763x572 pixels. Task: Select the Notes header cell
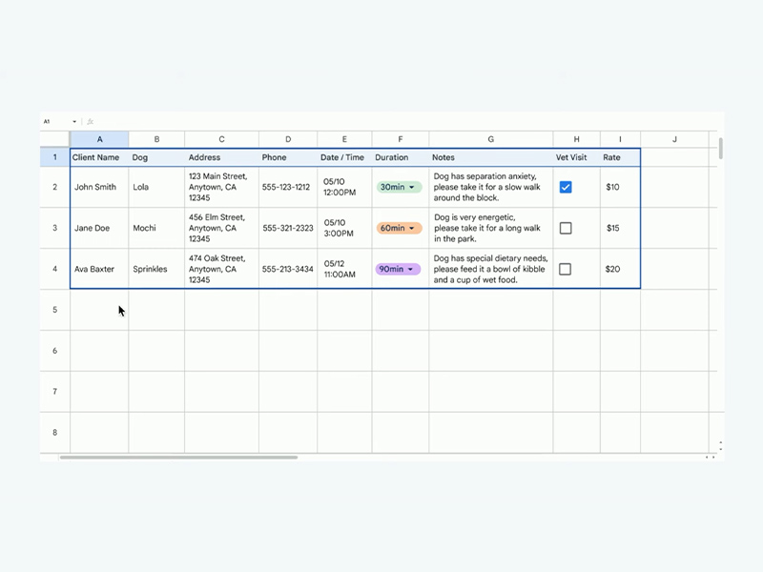[491, 157]
